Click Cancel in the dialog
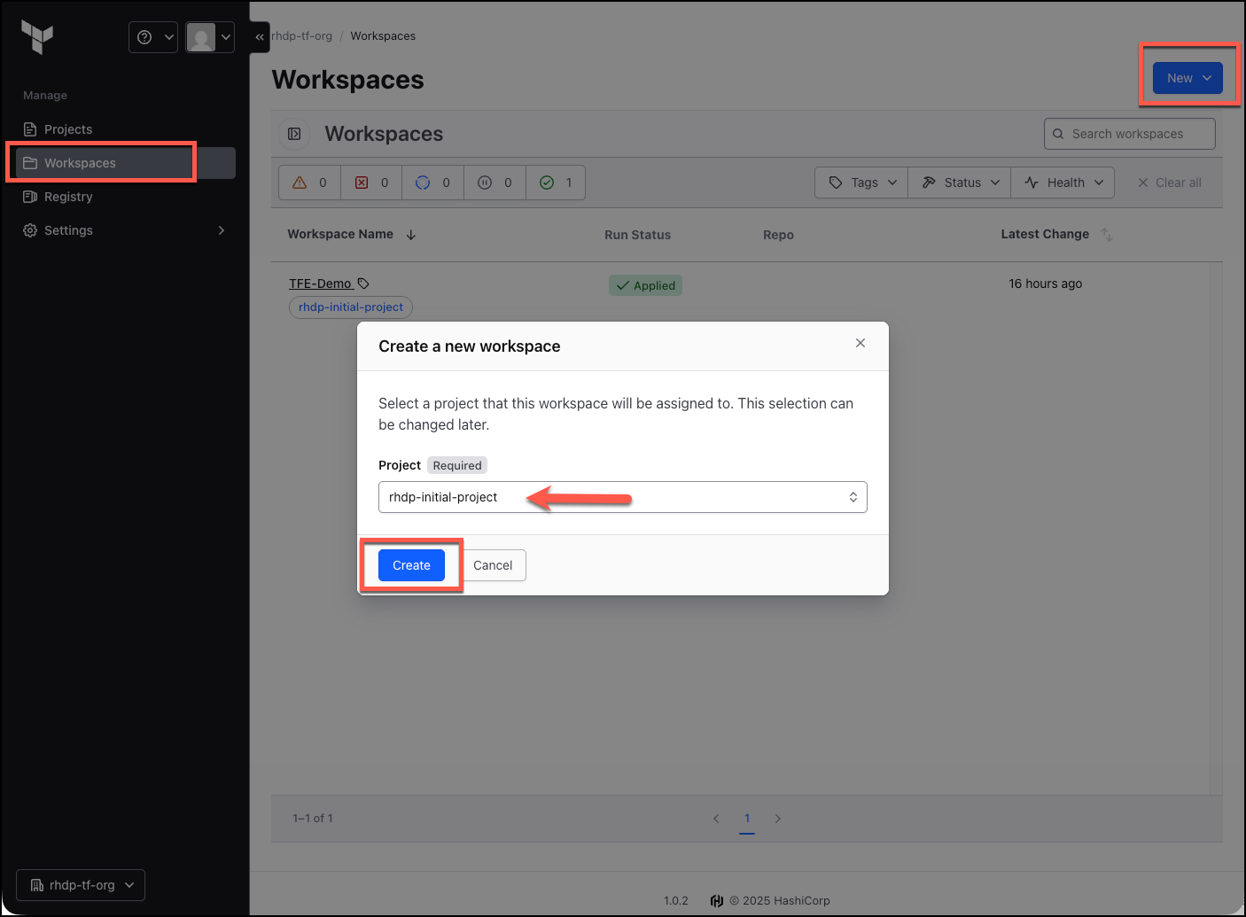The width and height of the screenshot is (1246, 917). [493, 565]
